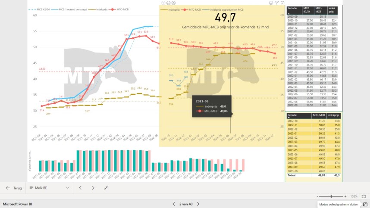Click the 2023-06 tooltip box

(x=212, y=106)
